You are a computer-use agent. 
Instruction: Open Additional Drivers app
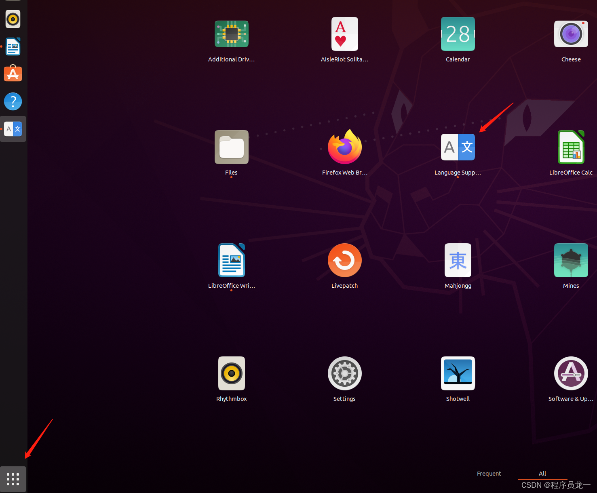point(231,34)
